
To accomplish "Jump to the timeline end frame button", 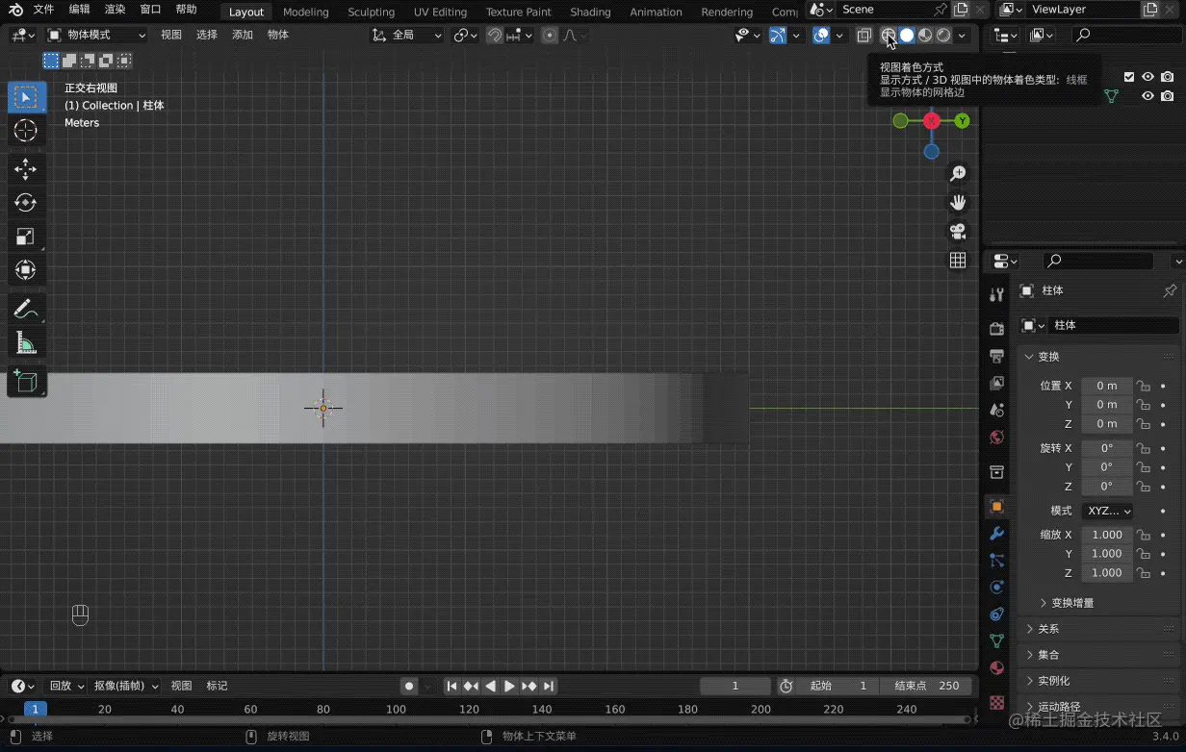I will click(548, 686).
